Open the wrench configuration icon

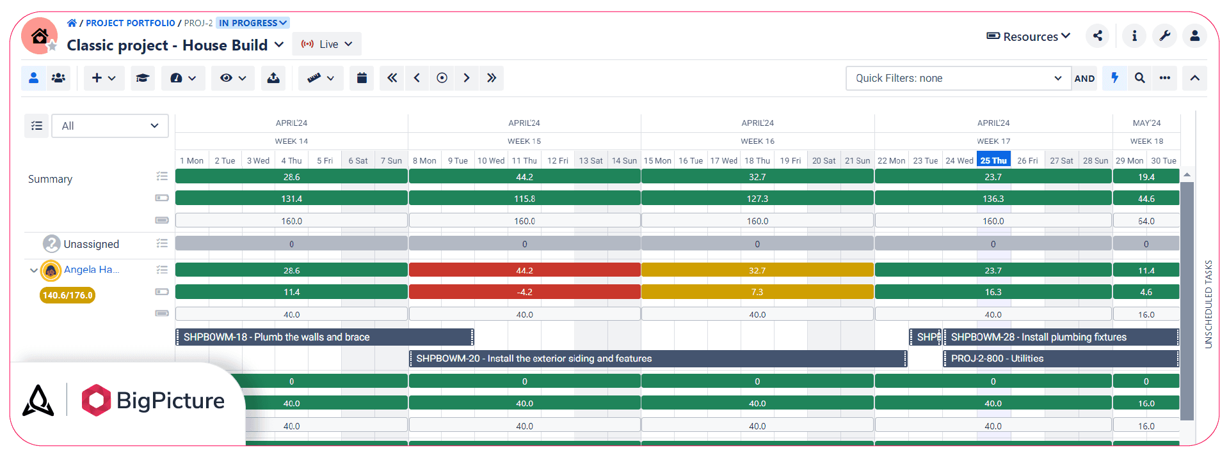tap(1165, 36)
